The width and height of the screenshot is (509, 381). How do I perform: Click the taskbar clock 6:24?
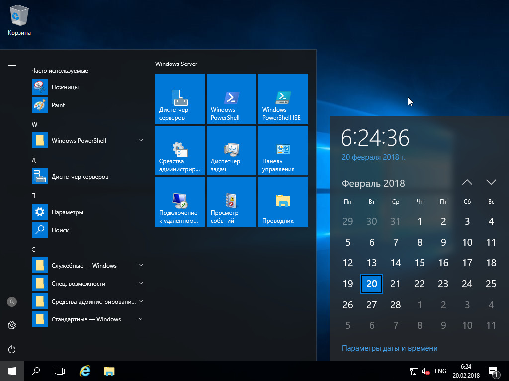[466, 371]
